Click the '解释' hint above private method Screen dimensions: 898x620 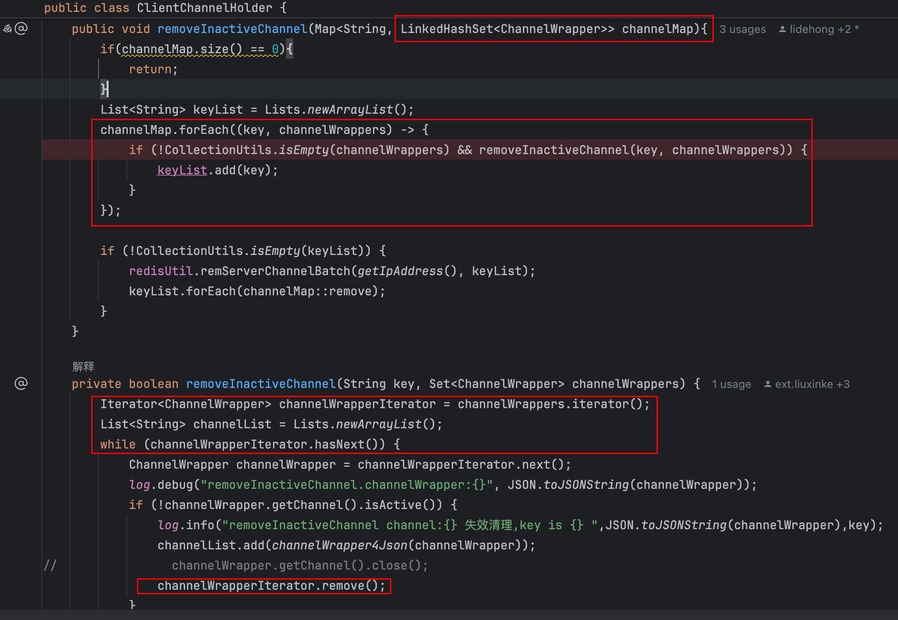[83, 366]
